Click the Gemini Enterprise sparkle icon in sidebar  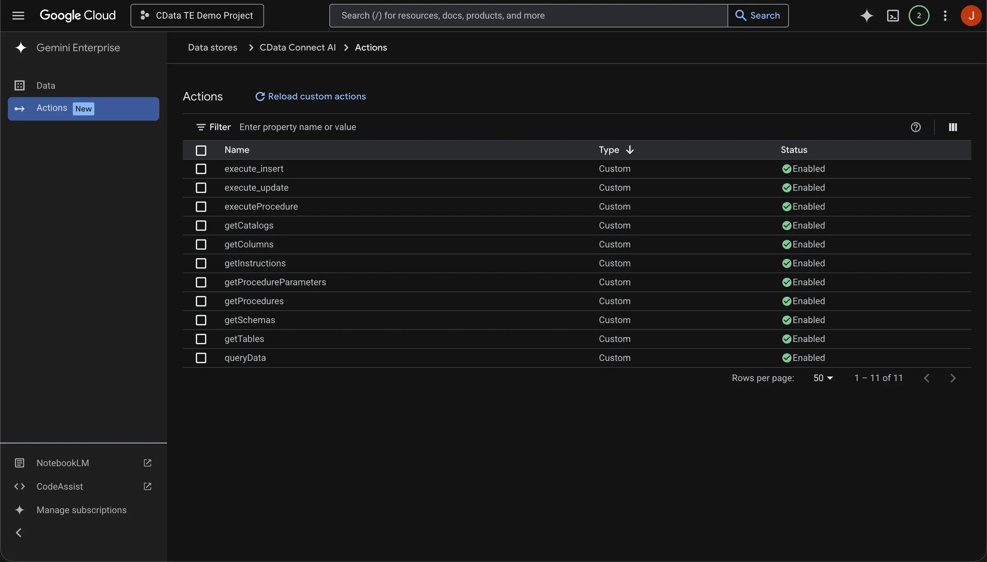(21, 48)
